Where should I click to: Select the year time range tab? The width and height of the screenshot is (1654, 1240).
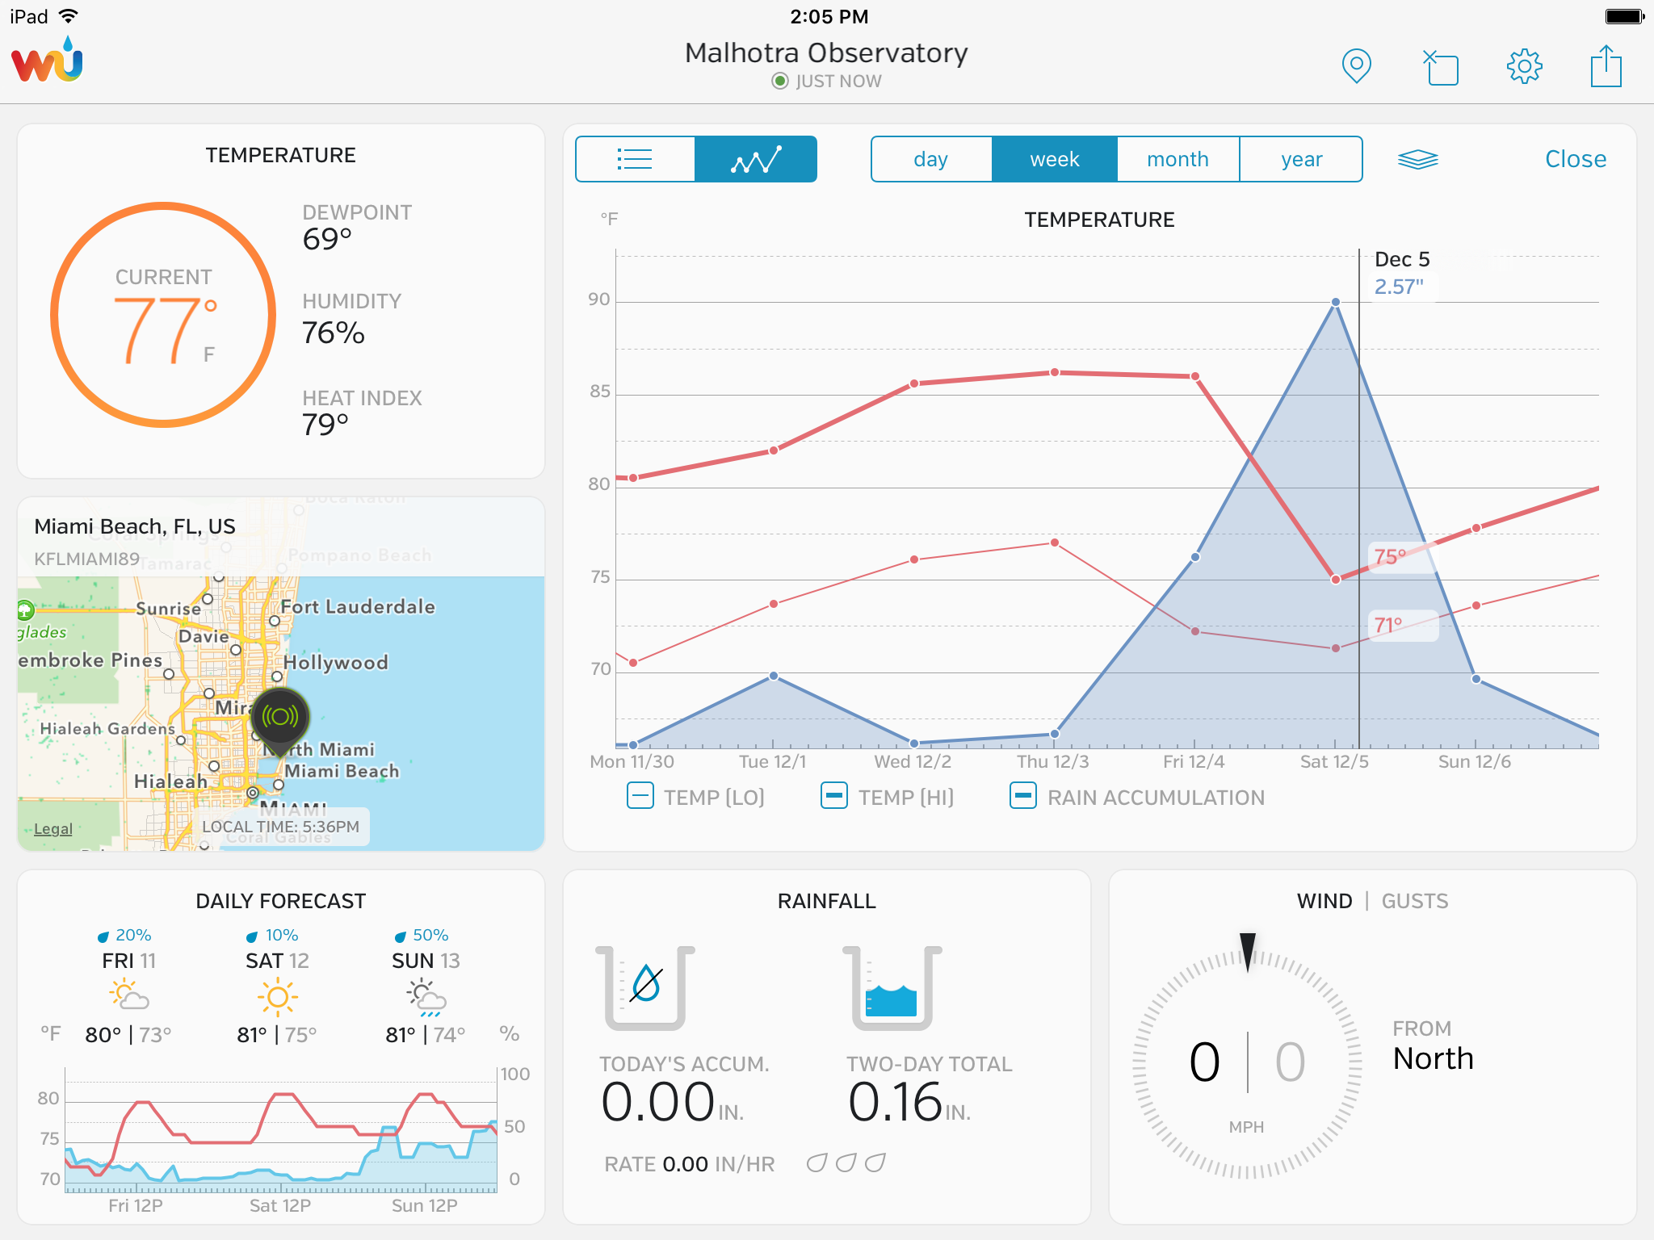click(1301, 159)
